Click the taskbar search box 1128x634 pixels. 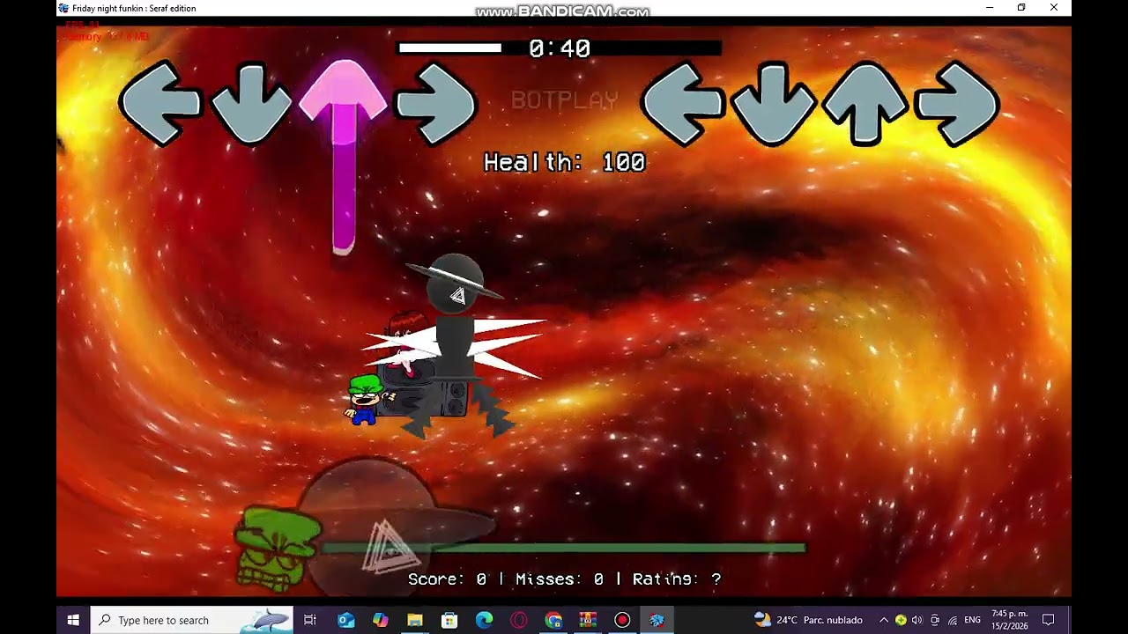[x=192, y=620]
